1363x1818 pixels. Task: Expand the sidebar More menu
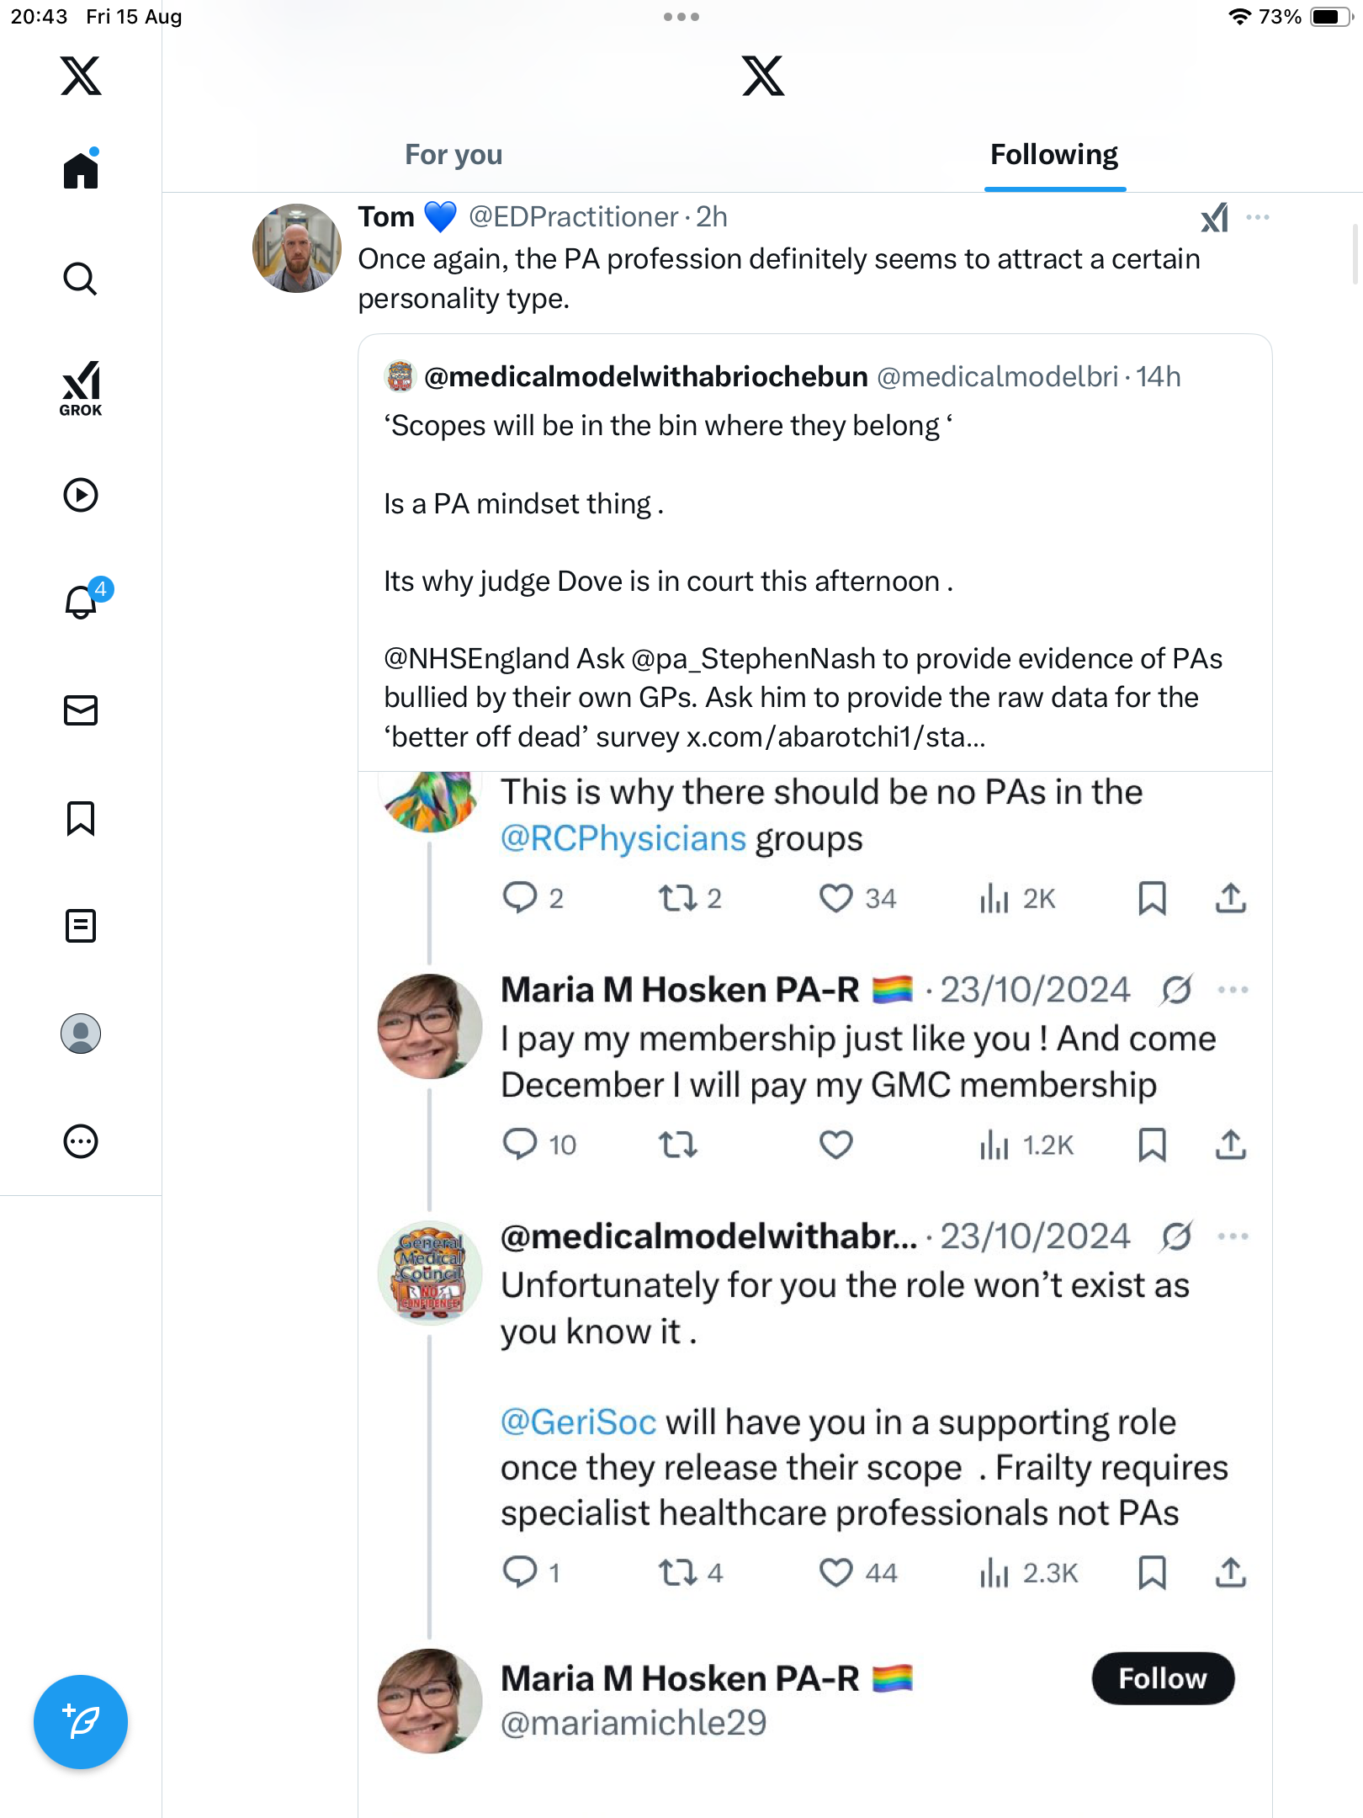click(x=81, y=1141)
